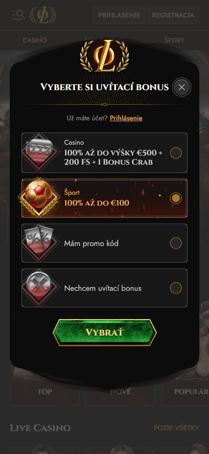Viewport: 209px width, 454px height.
Task: Click the red and gold football icon
Action: click(x=39, y=197)
